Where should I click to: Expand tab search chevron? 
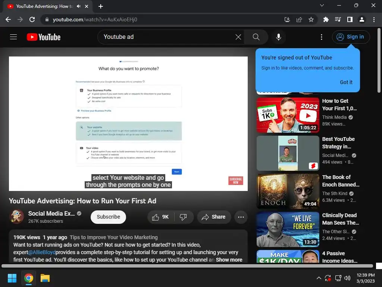[322, 5]
